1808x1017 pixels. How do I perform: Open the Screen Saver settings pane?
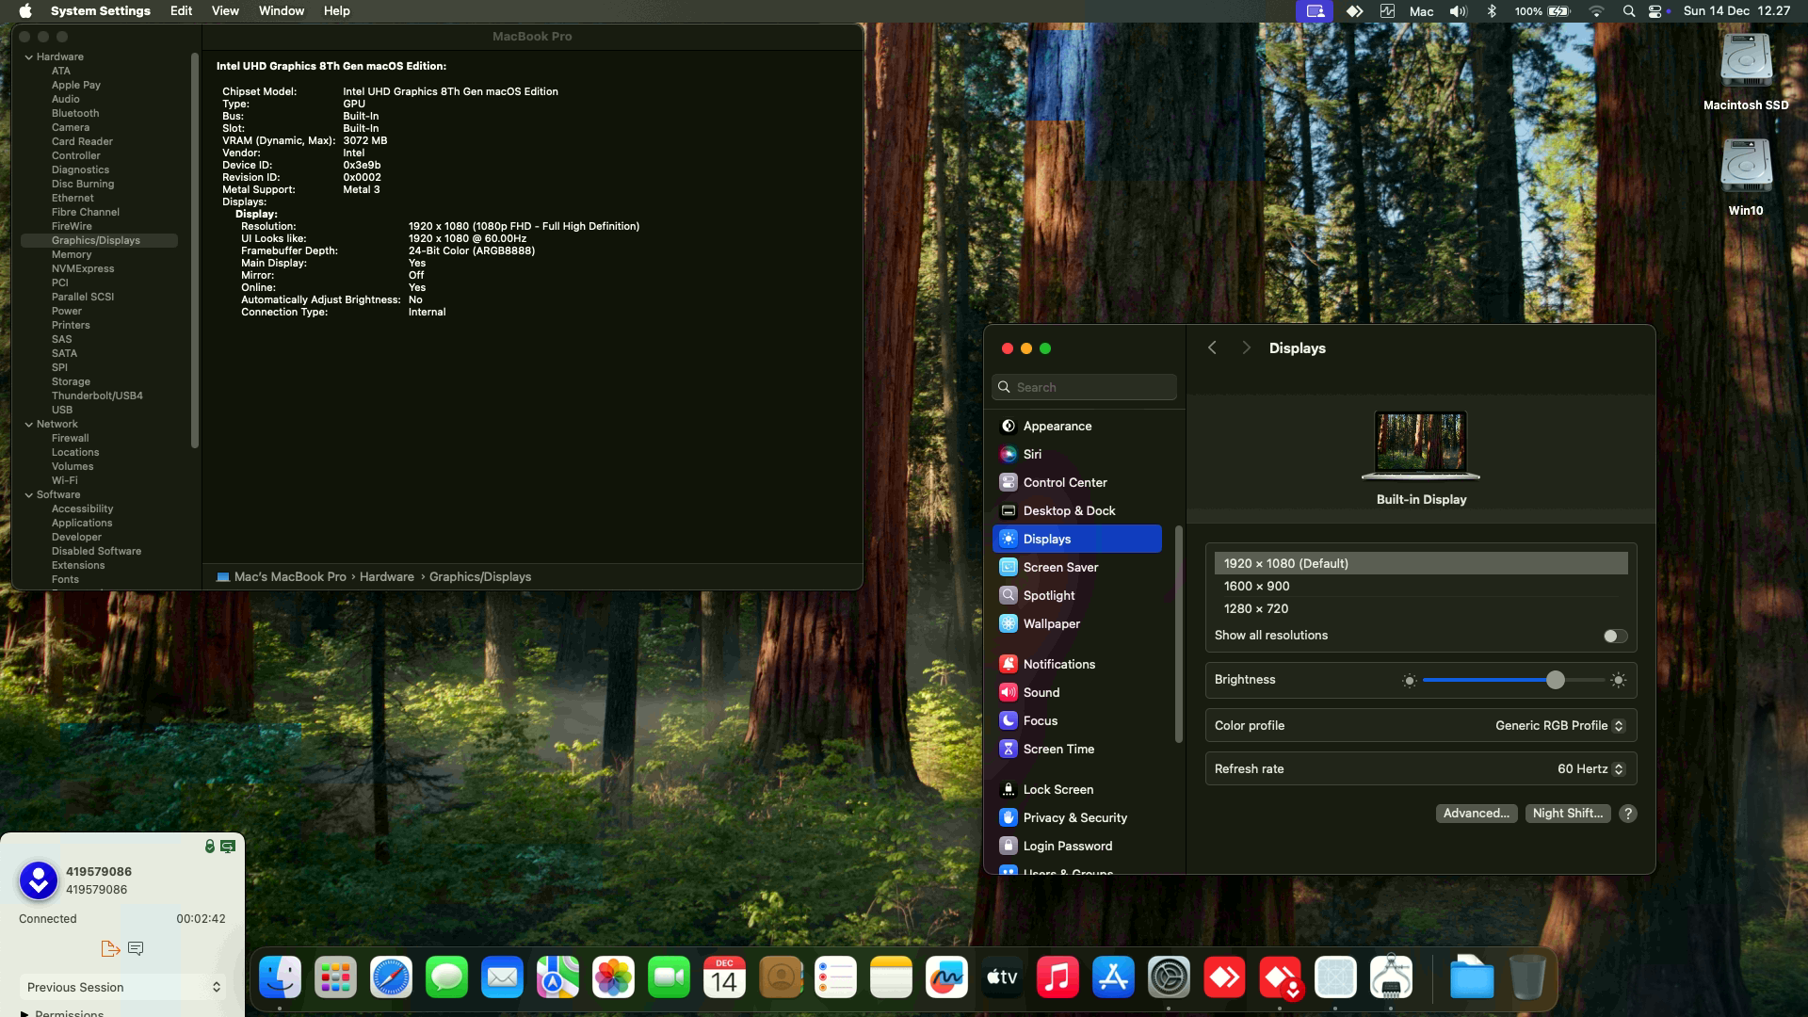click(1060, 567)
